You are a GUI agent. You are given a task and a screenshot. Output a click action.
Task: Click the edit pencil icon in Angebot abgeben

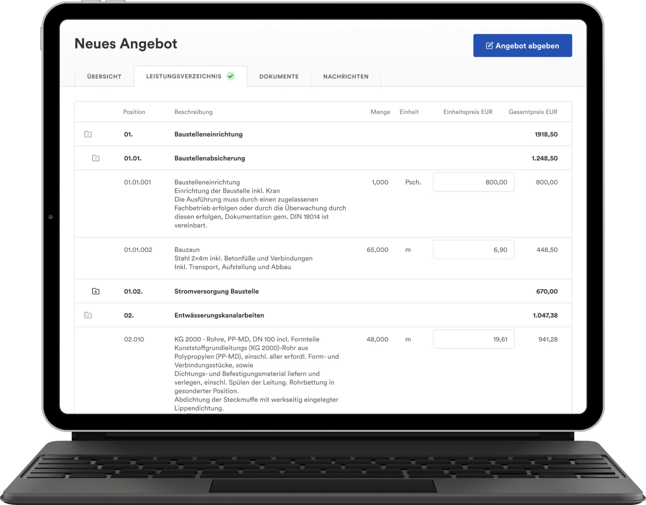(489, 45)
